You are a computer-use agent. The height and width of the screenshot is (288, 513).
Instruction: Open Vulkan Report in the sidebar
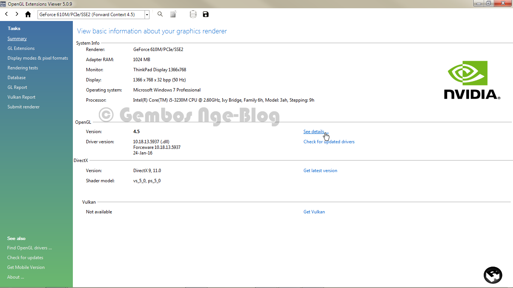[x=21, y=97]
